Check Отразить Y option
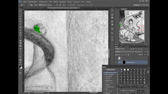Viewport: 168px width, 94px height. click(128, 91)
